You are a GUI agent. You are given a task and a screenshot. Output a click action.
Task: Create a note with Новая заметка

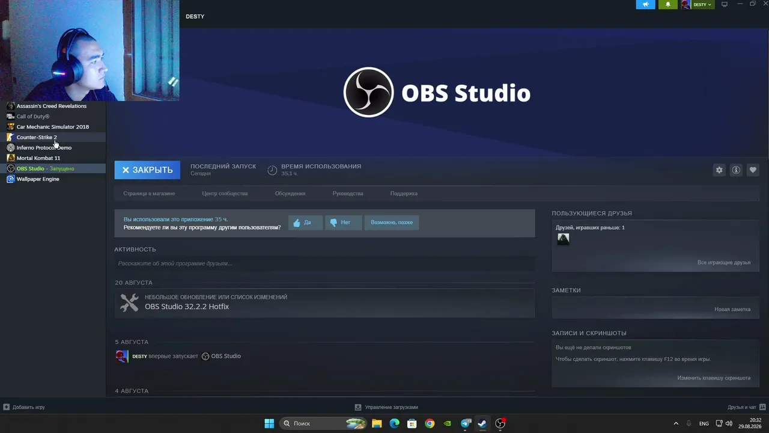coord(732,309)
